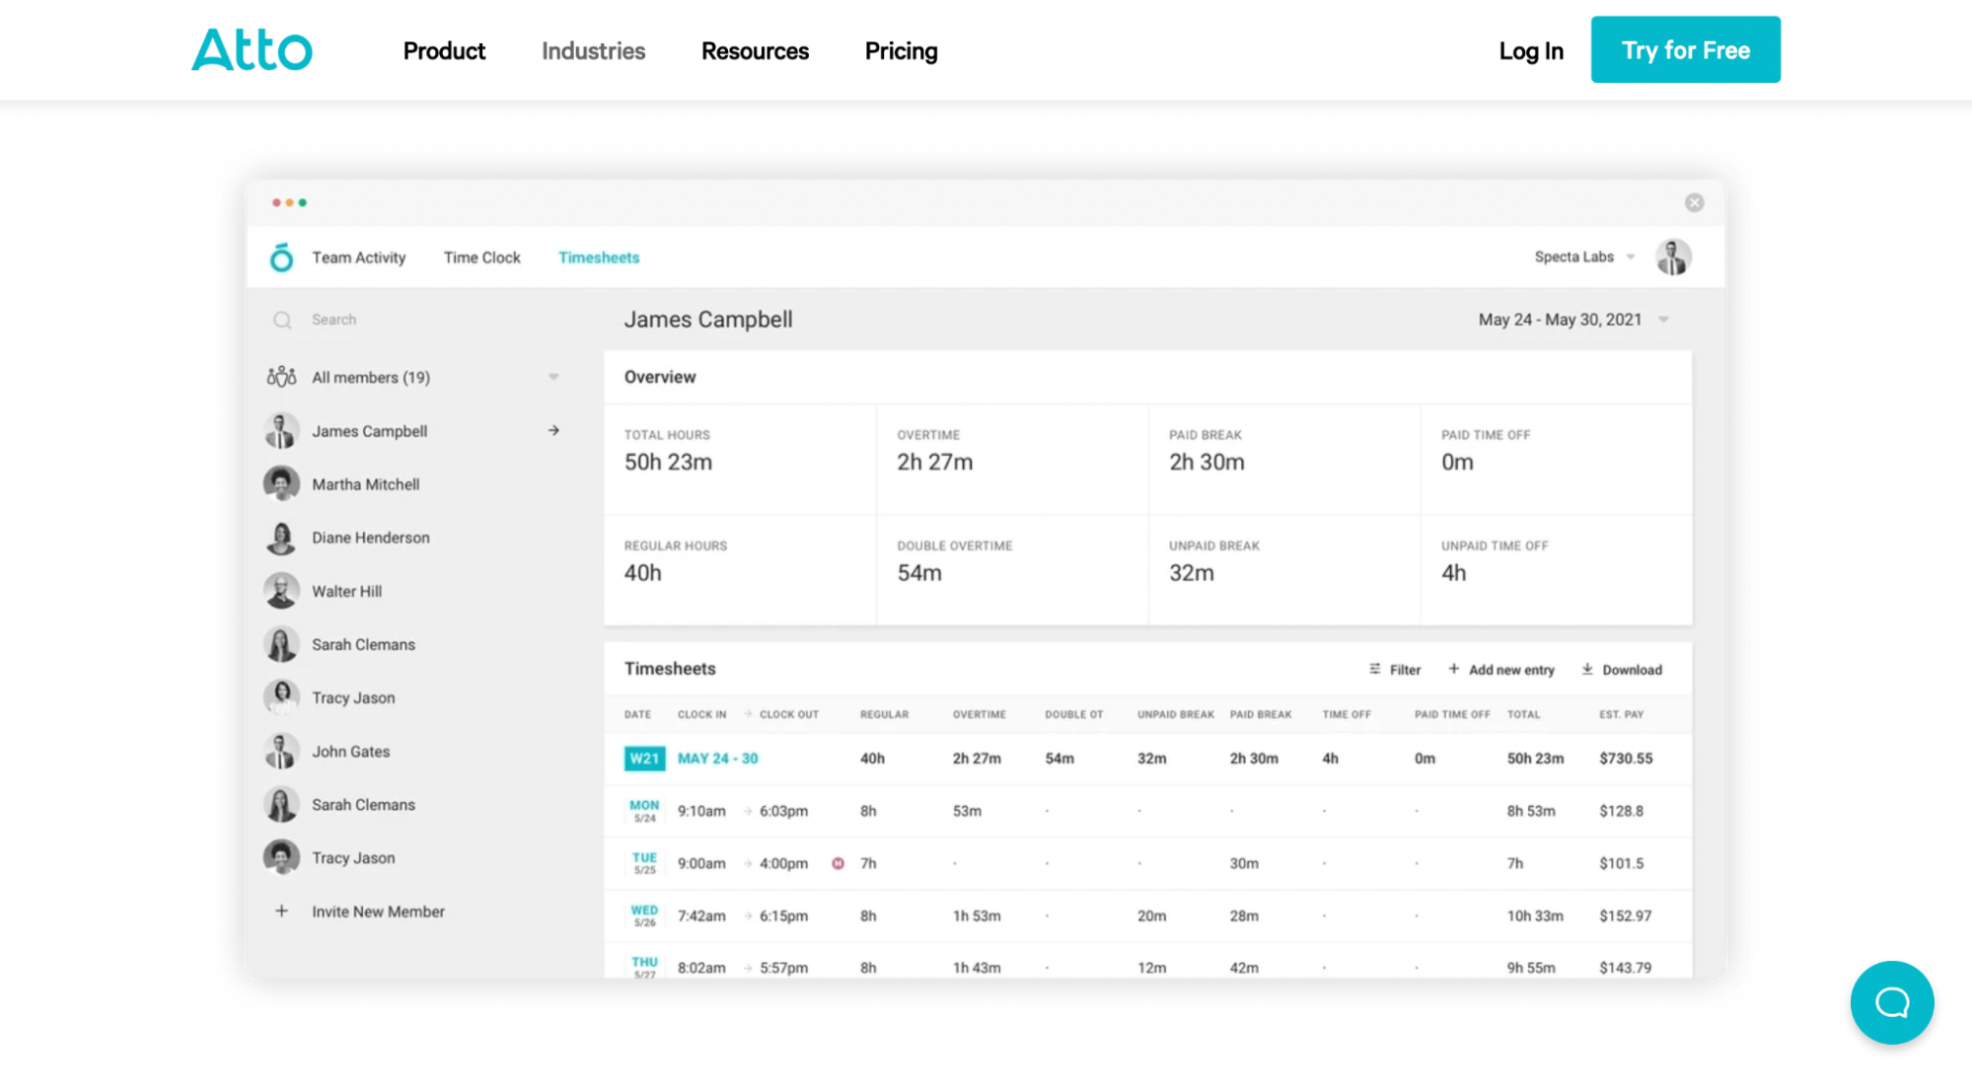The image size is (1972, 1092).
Task: Open the Product menu in navigation
Action: pyautogui.click(x=444, y=50)
